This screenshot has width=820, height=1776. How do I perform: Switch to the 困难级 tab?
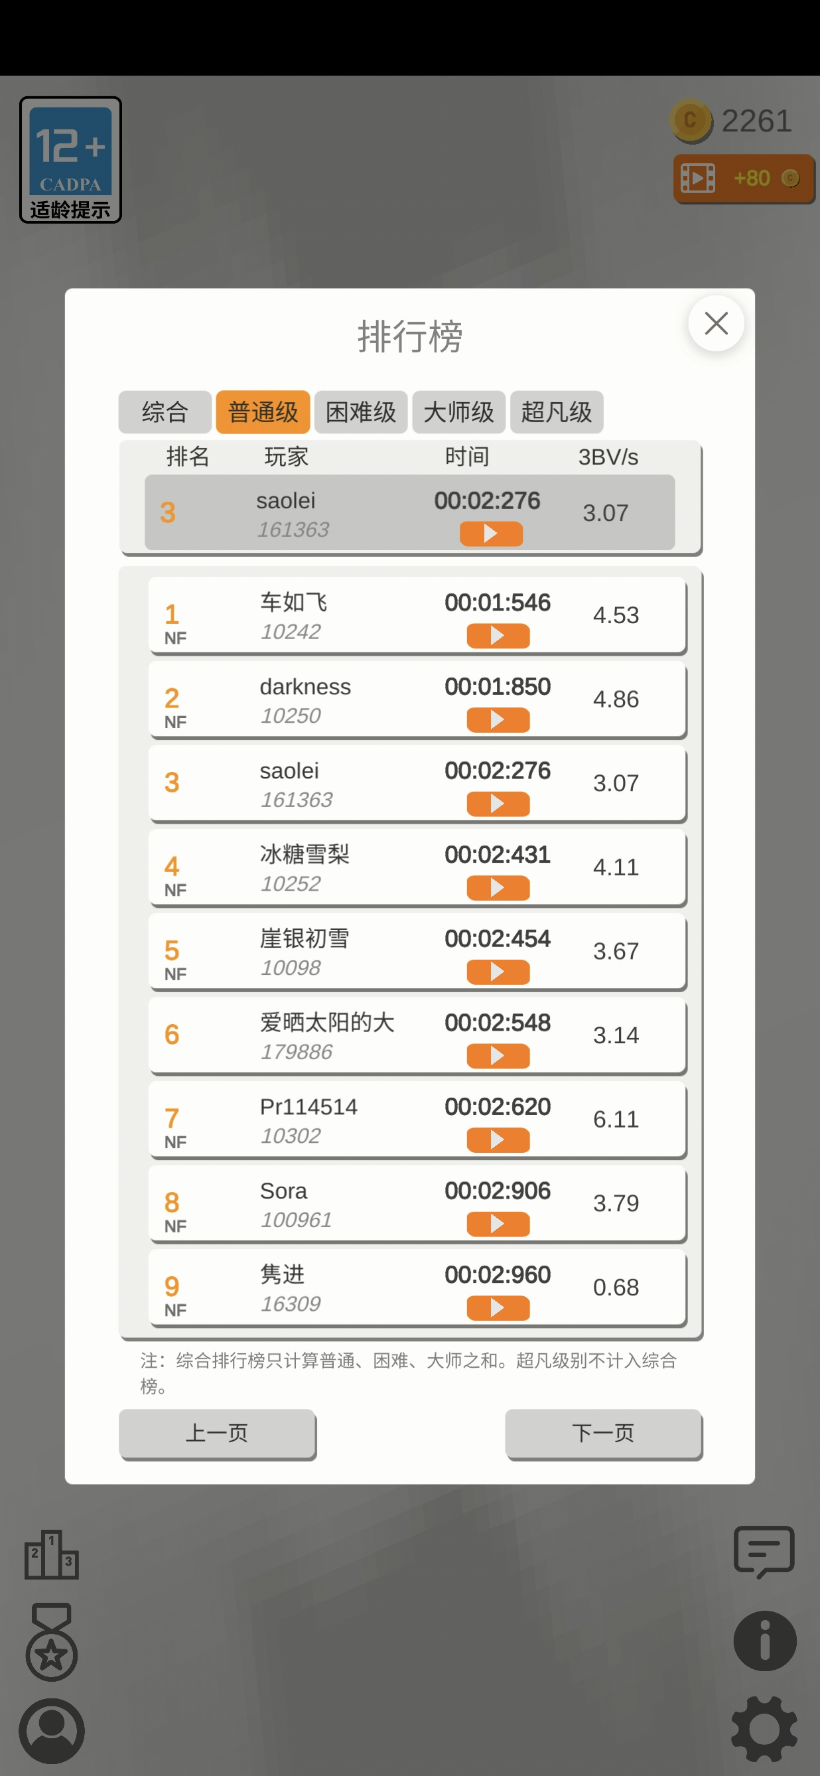point(361,412)
